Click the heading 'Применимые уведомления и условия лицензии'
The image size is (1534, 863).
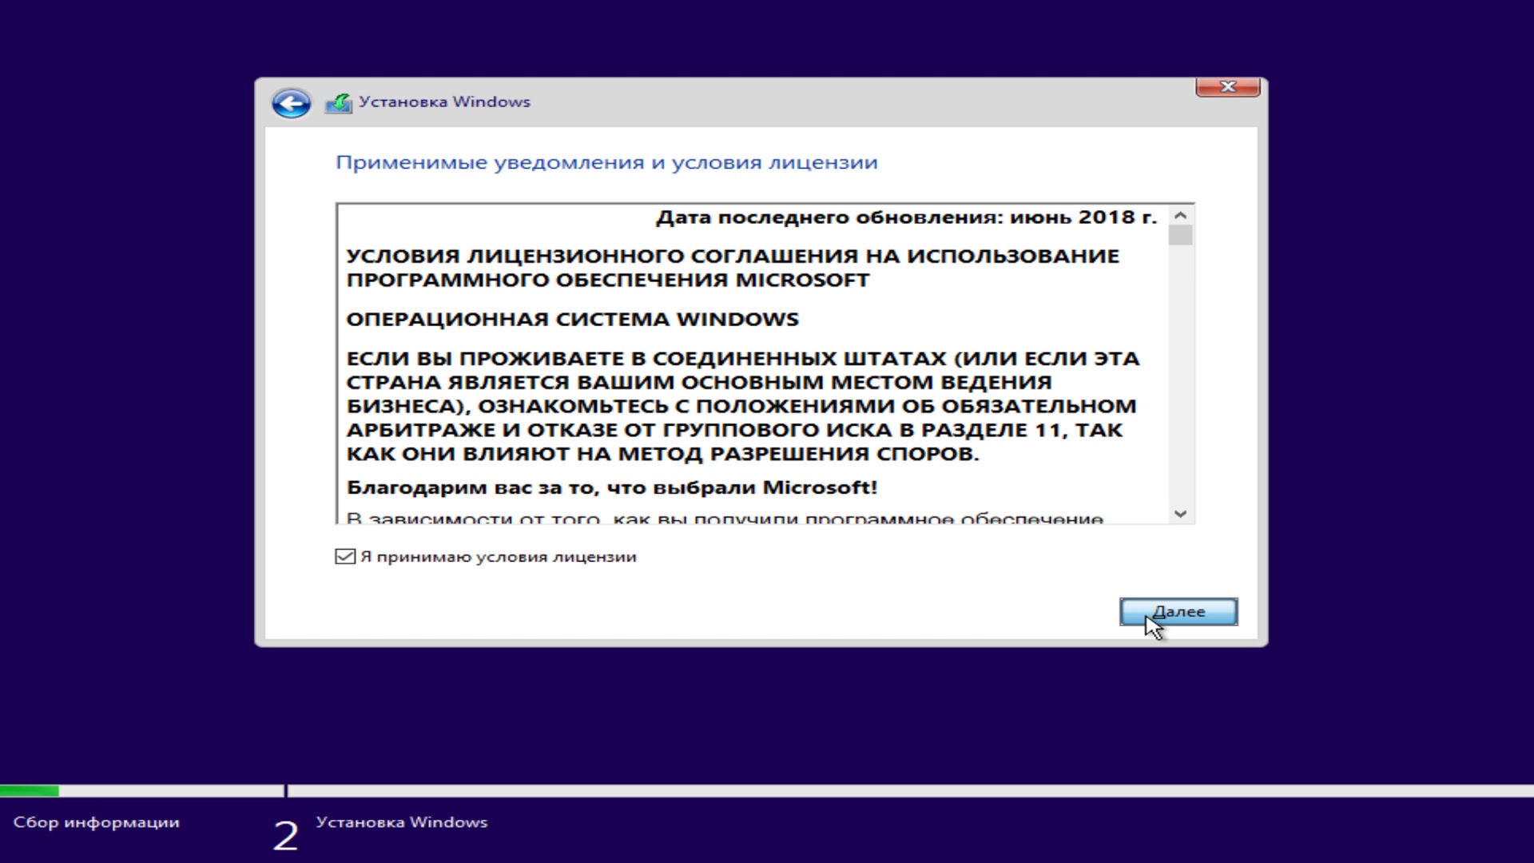606,163
